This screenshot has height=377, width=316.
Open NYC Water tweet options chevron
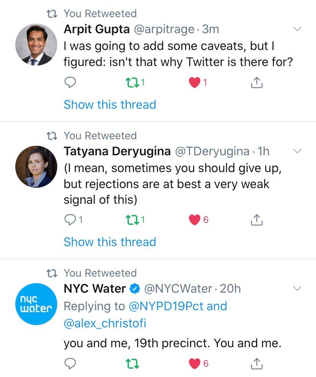297,288
